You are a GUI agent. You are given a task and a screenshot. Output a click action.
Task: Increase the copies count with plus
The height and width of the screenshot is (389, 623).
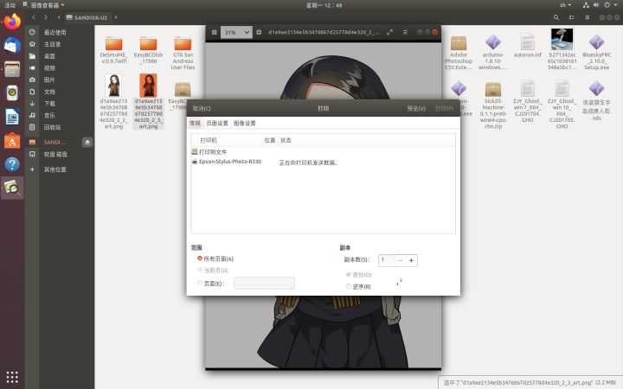(x=411, y=260)
